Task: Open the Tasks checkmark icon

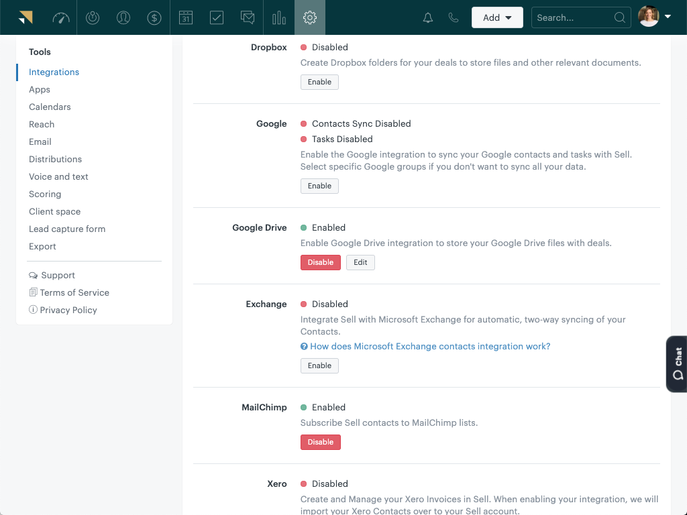Action: [217, 17]
